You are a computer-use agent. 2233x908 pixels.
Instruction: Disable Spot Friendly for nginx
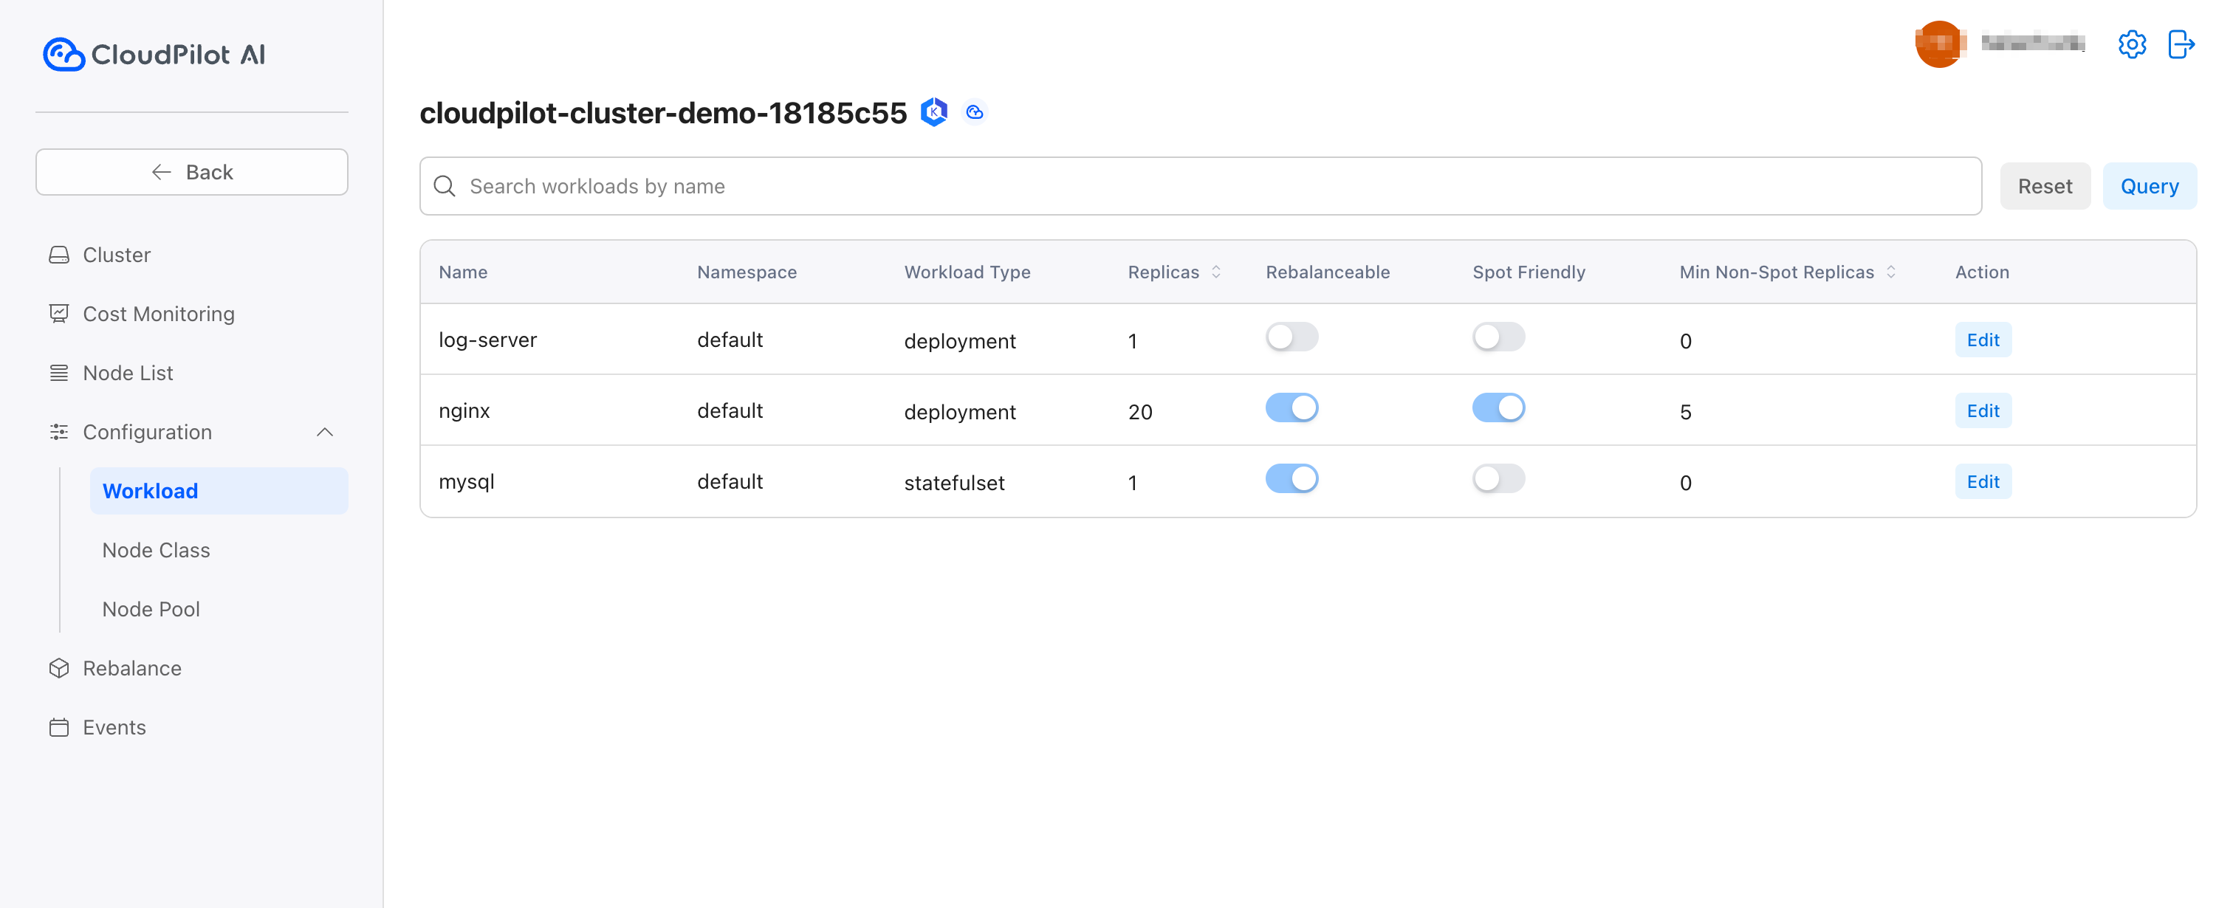1499,407
